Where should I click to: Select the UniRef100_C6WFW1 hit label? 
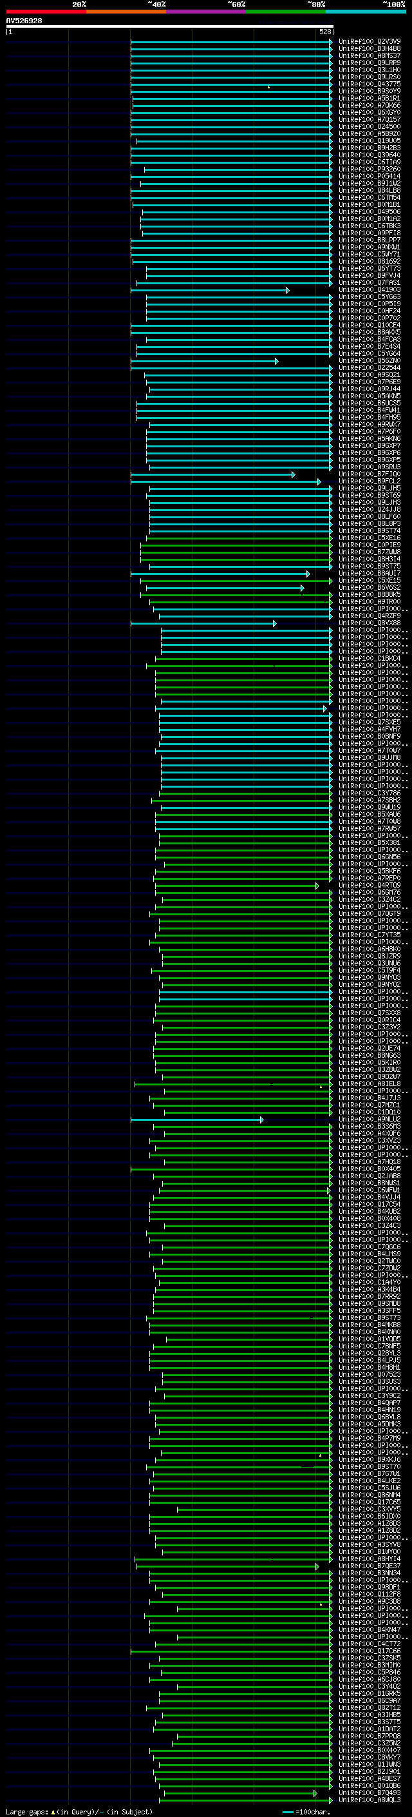coord(370,1190)
